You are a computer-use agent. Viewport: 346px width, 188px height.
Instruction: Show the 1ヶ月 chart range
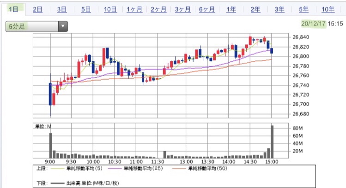pyautogui.click(x=134, y=10)
